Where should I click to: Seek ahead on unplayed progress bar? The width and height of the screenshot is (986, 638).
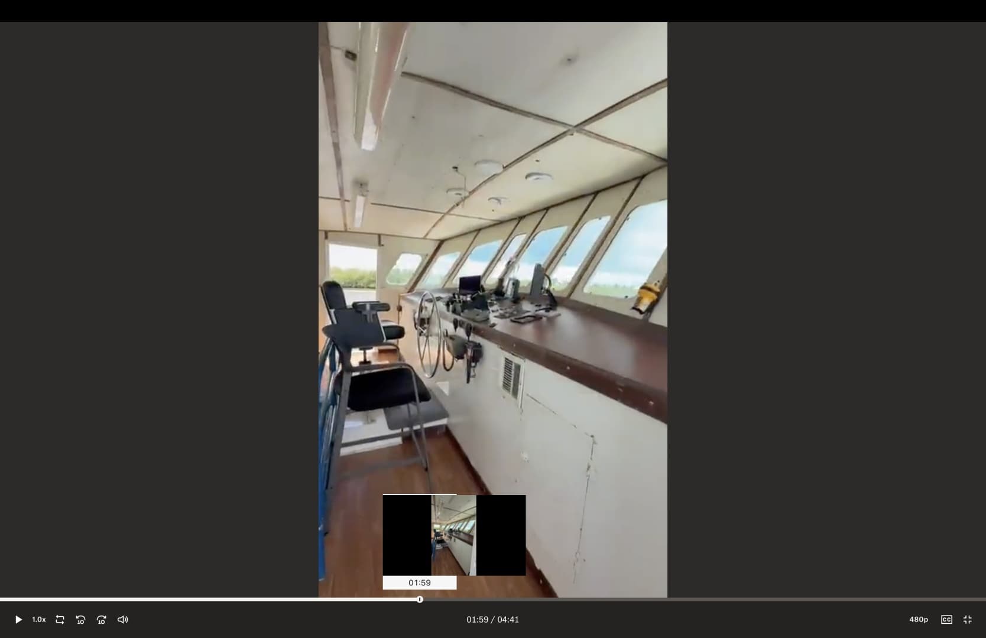pos(703,600)
